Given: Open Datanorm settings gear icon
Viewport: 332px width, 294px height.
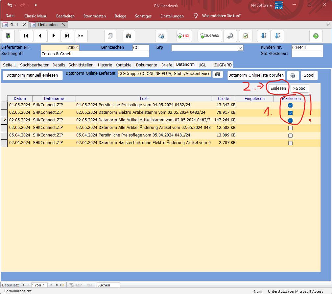Looking at the screenshot, I should click(x=293, y=75).
